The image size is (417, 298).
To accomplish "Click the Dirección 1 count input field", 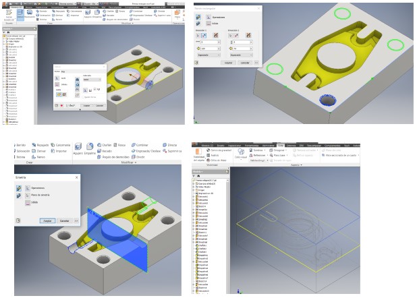I will 211,42.
